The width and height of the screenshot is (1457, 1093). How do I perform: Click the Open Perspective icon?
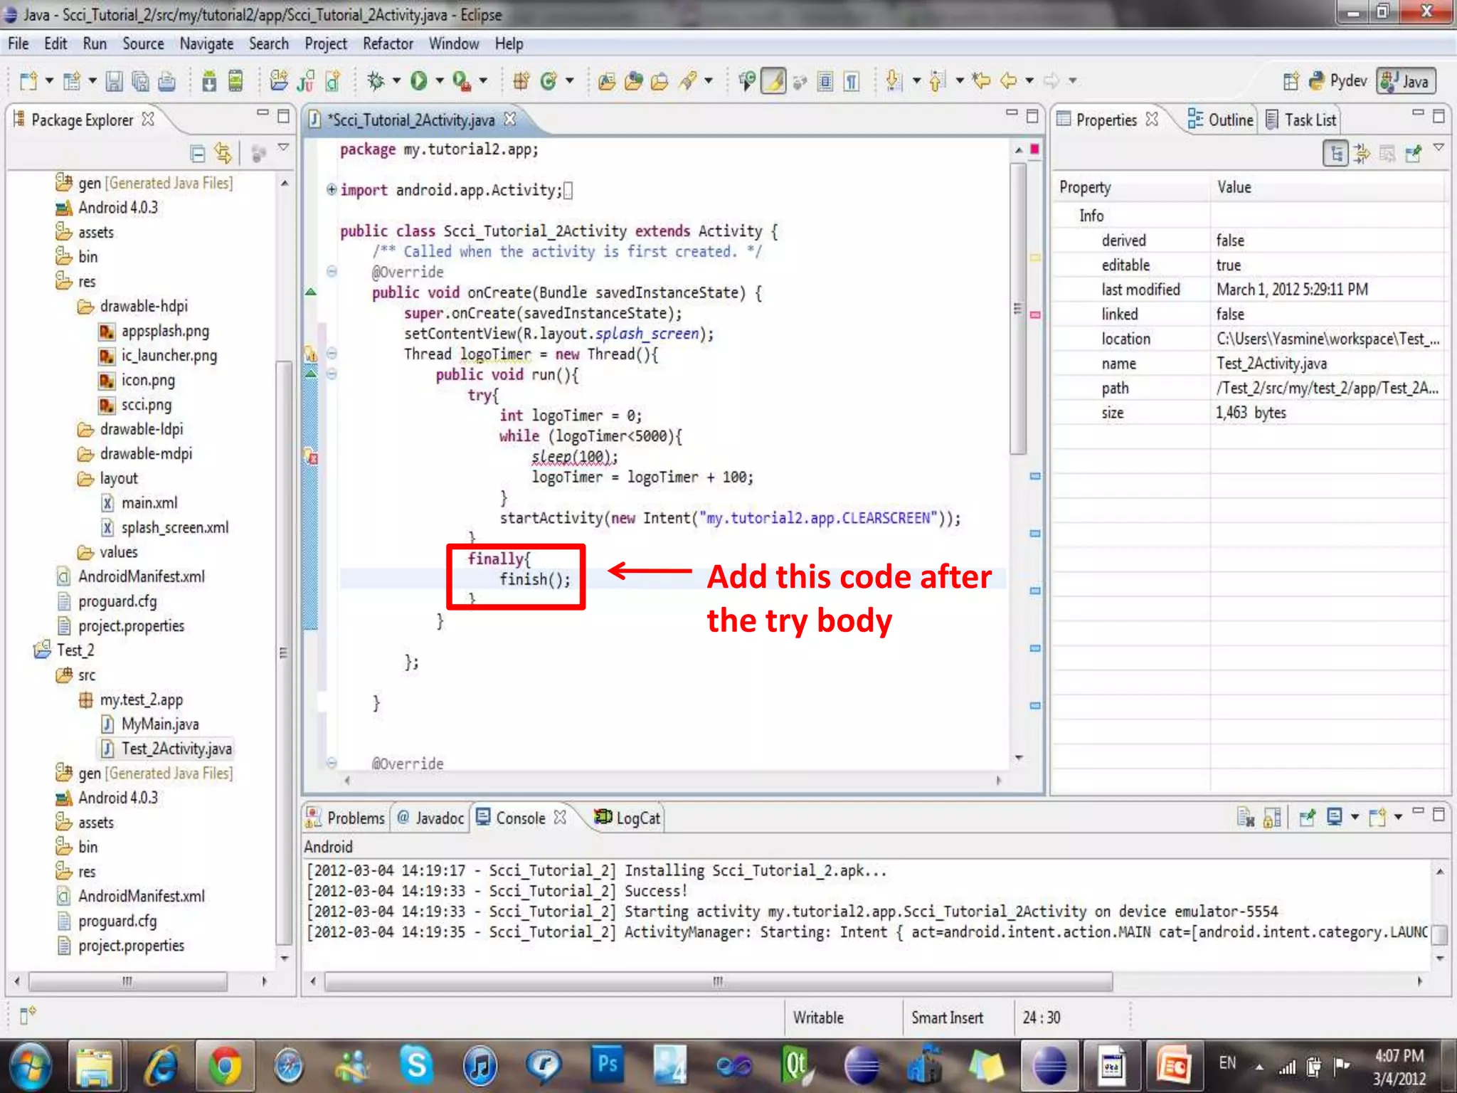tap(1291, 81)
